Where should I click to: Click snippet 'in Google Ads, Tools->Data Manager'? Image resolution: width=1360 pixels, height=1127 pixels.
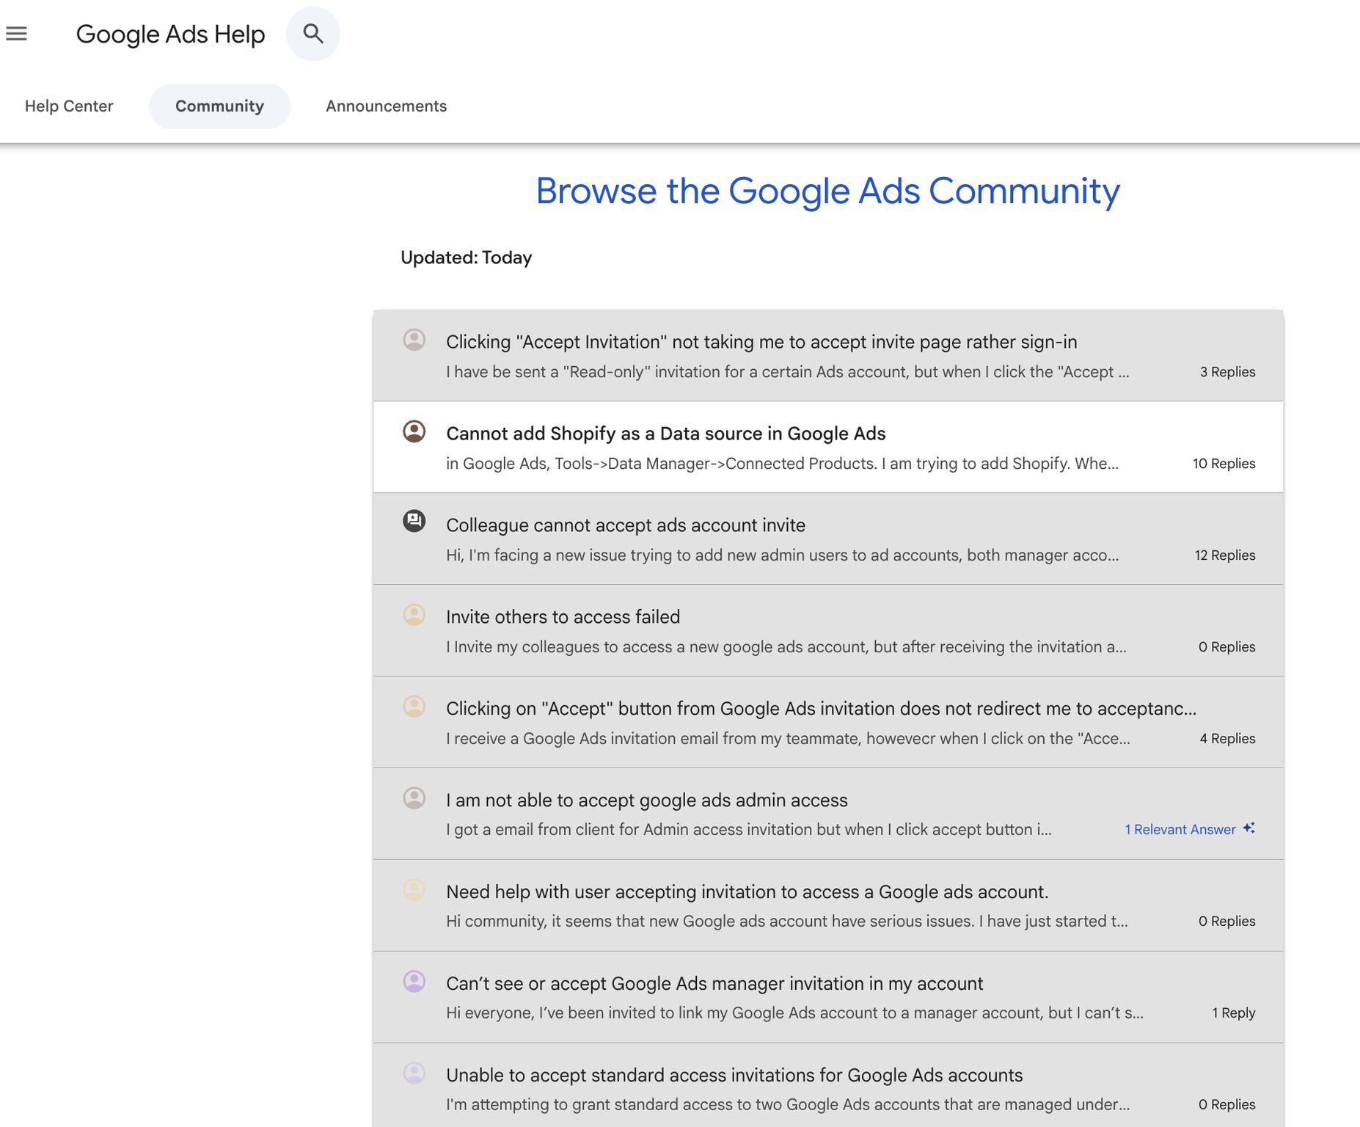click(782, 464)
